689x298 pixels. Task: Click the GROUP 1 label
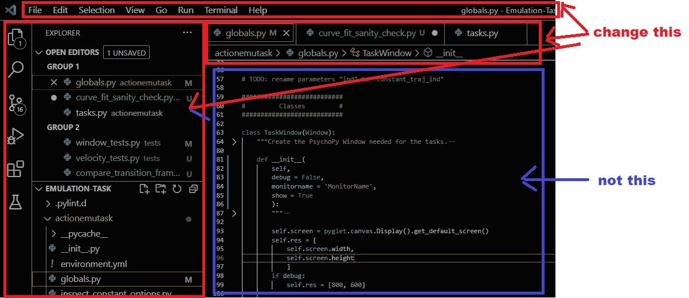pyautogui.click(x=63, y=66)
